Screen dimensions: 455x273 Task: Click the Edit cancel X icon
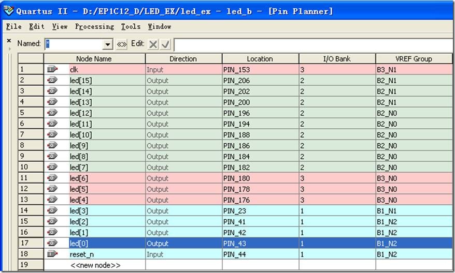coord(153,44)
